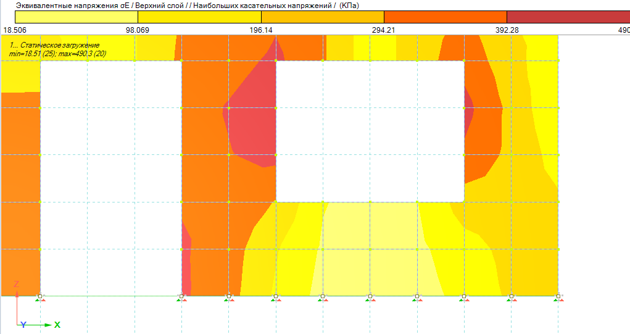Click the pale yellow legend swatch starting at 18.506

[77, 17]
